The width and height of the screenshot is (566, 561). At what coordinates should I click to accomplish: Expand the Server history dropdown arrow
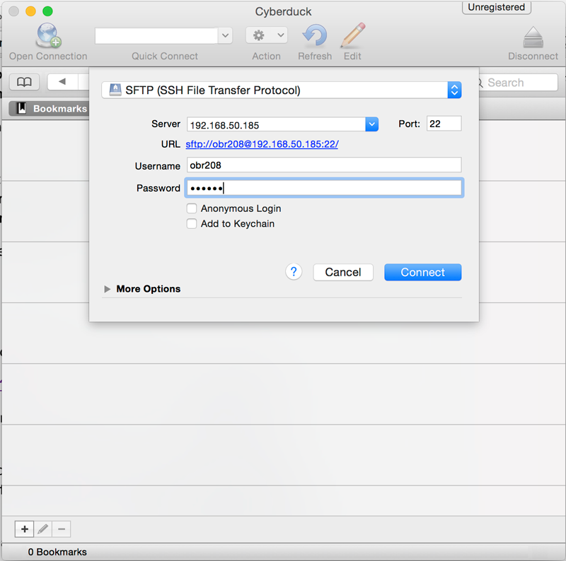click(x=372, y=124)
